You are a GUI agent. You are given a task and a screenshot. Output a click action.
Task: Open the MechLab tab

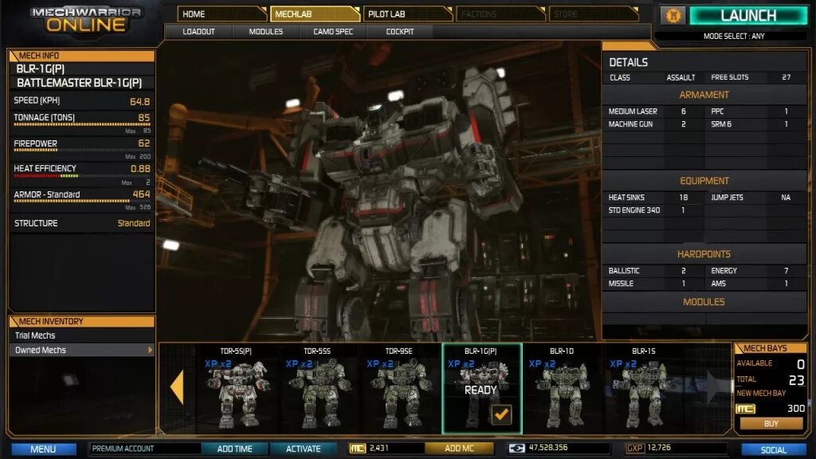(315, 14)
